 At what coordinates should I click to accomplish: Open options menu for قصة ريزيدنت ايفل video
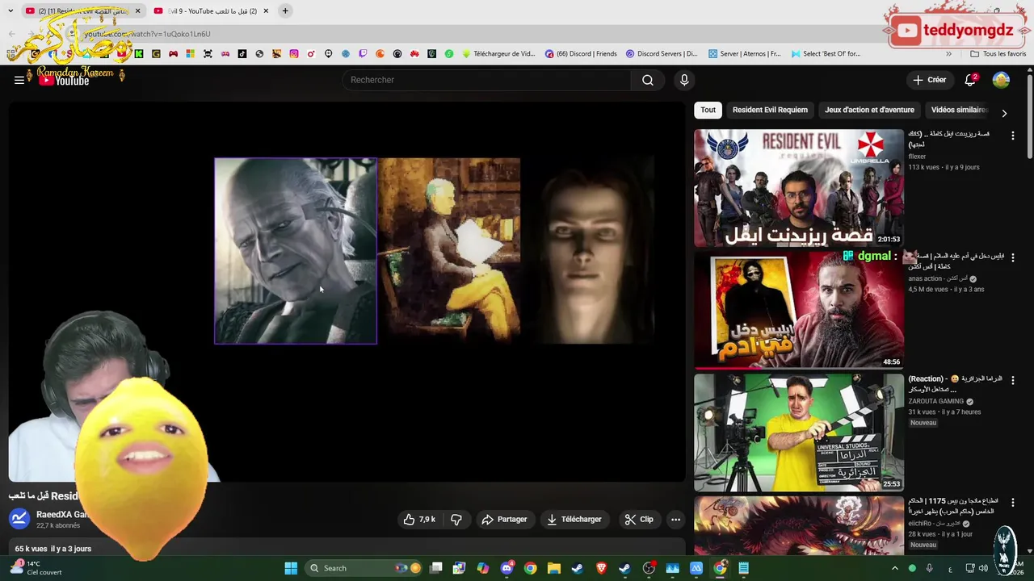click(x=1012, y=136)
